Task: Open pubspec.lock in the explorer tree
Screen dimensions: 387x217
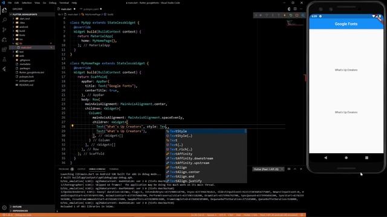Action: 27,77
